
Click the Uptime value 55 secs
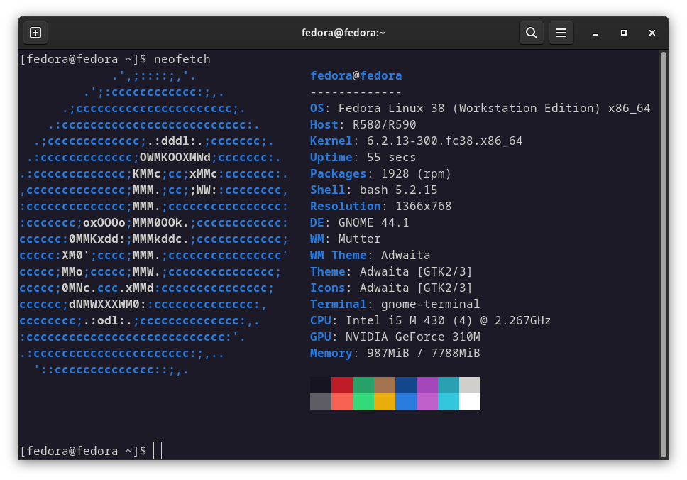[391, 158]
